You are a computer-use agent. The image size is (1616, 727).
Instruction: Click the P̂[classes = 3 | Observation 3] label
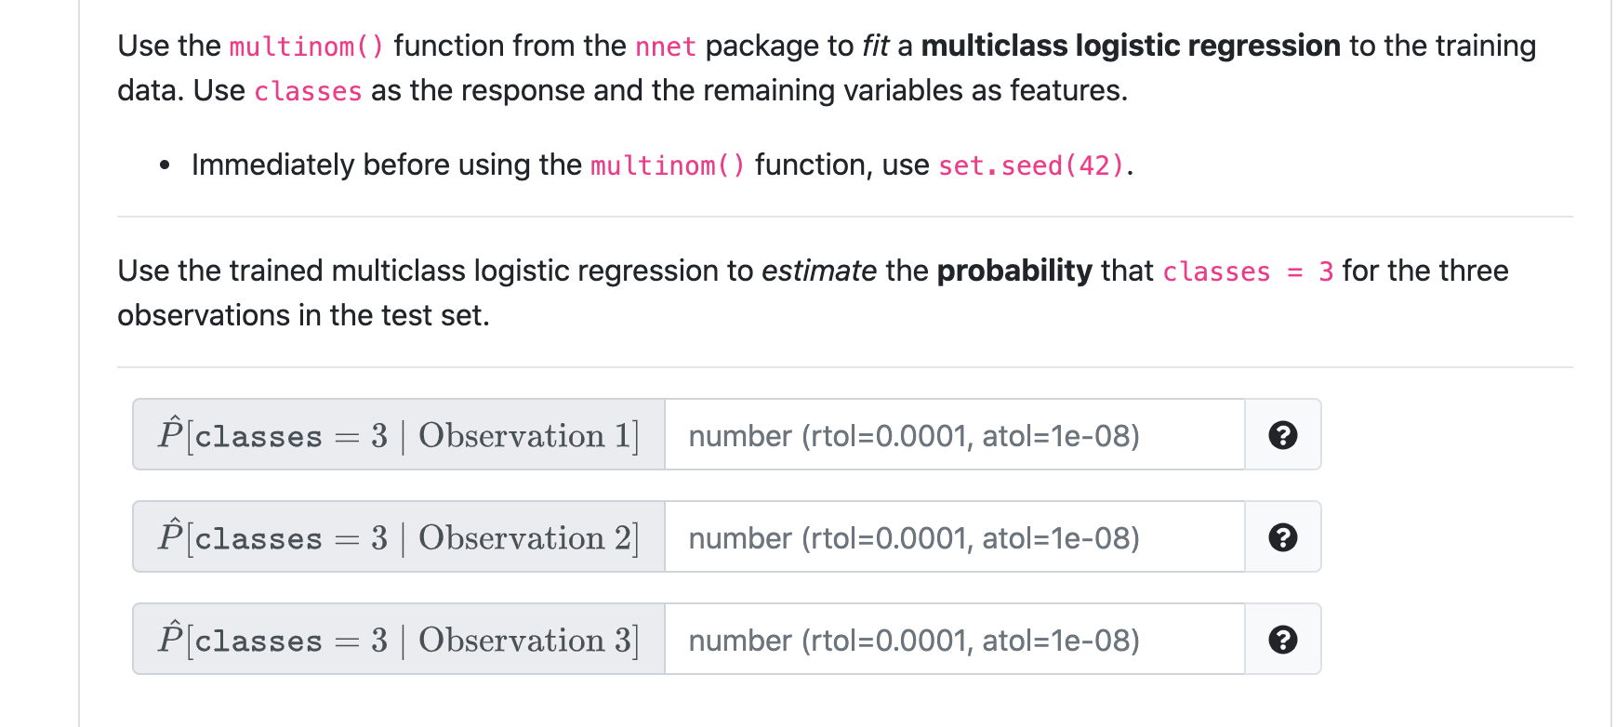point(399,640)
